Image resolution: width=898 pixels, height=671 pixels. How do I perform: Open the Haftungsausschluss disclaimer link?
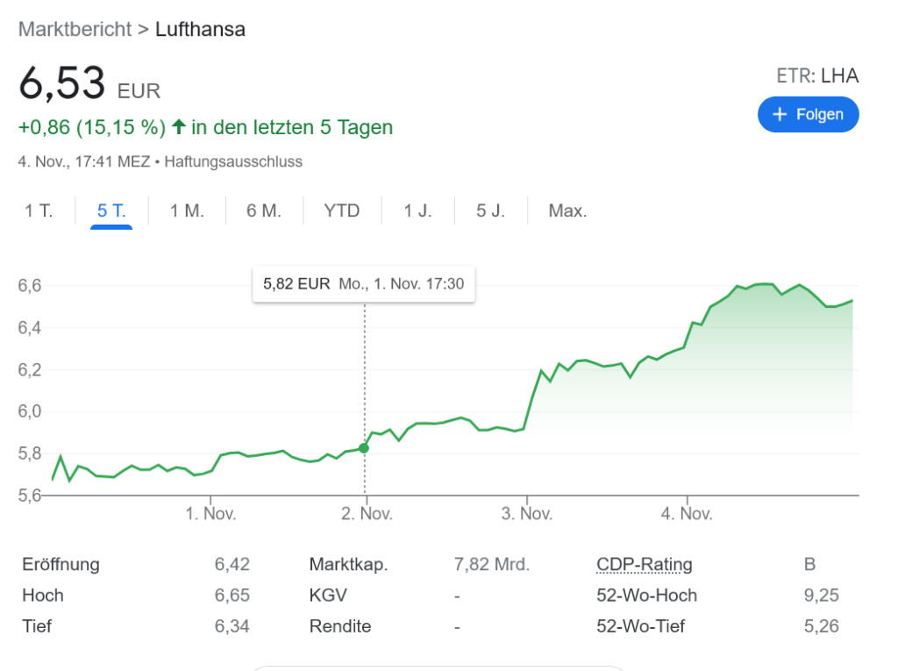(x=233, y=161)
